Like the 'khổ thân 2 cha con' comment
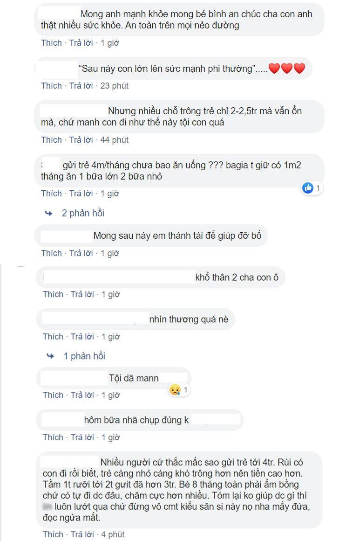Screen dimensions: 346x541 [x=53, y=294]
